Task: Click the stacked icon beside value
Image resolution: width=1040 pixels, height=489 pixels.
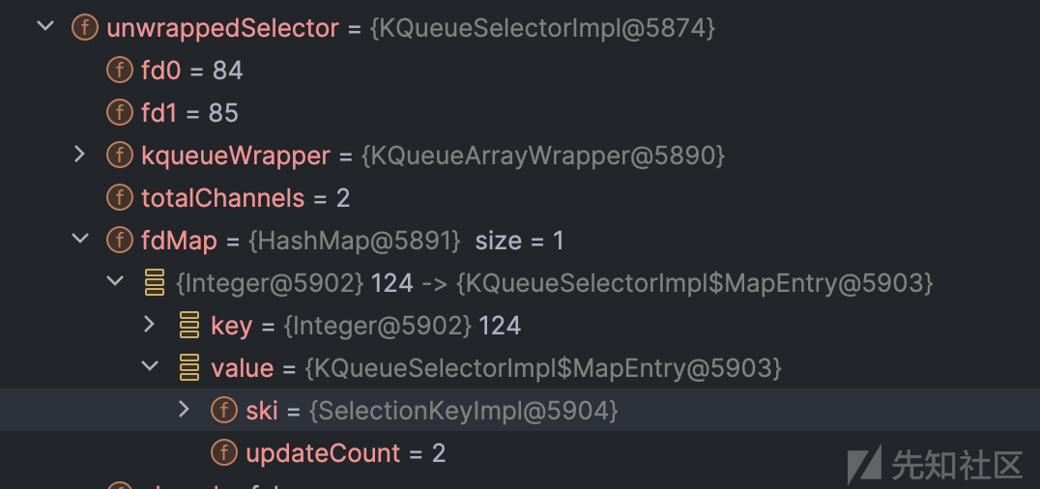Action: click(x=189, y=367)
